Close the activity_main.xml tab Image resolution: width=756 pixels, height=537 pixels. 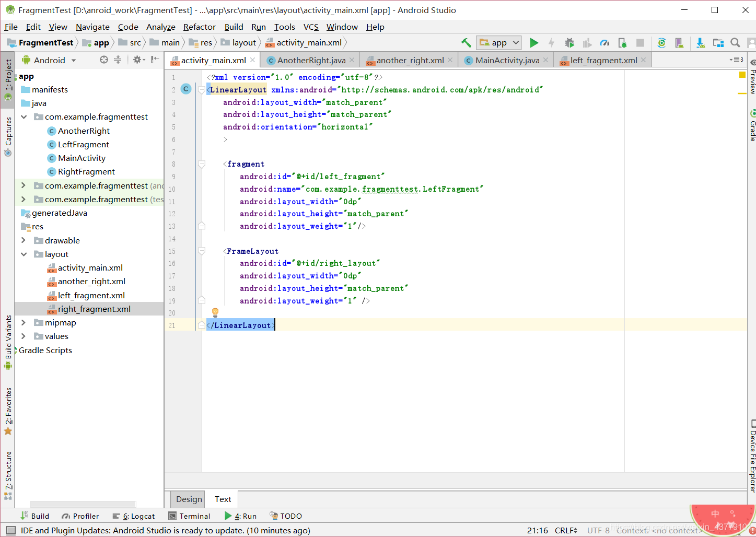pyautogui.click(x=252, y=60)
